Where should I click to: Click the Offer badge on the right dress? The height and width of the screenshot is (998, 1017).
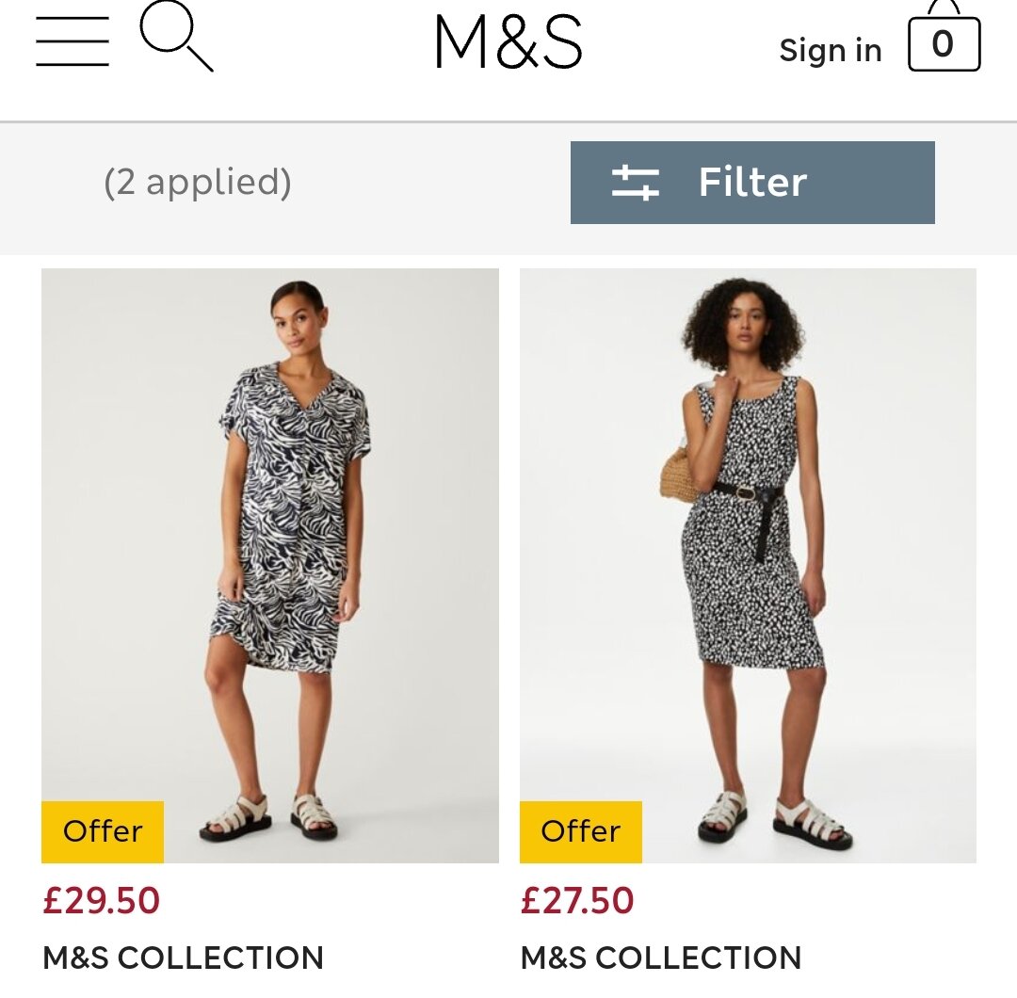pos(580,831)
